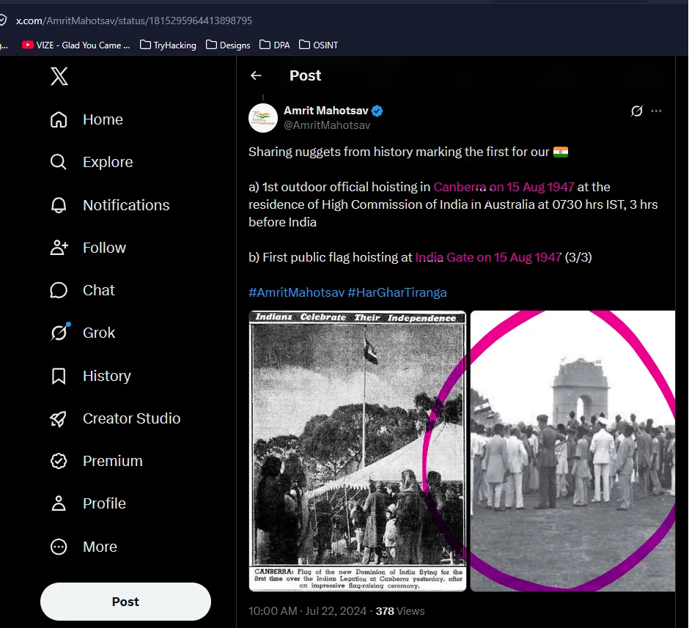
Task: Click the blue verified badge
Action: click(x=377, y=111)
